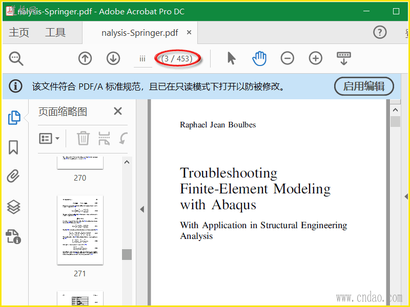The image size is (410, 307).
Task: Open the page thumbnails sidebar icon
Action: point(14,118)
